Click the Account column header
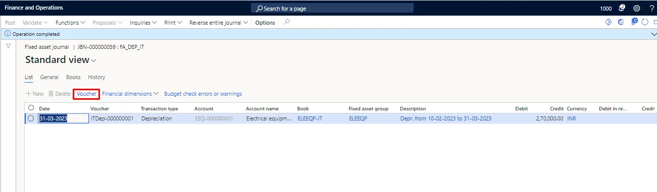Viewport: 657px width, 192px height. click(204, 108)
